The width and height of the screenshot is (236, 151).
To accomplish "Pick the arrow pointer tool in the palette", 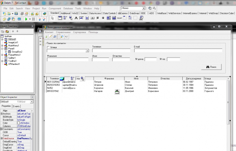I will tap(52, 18).
